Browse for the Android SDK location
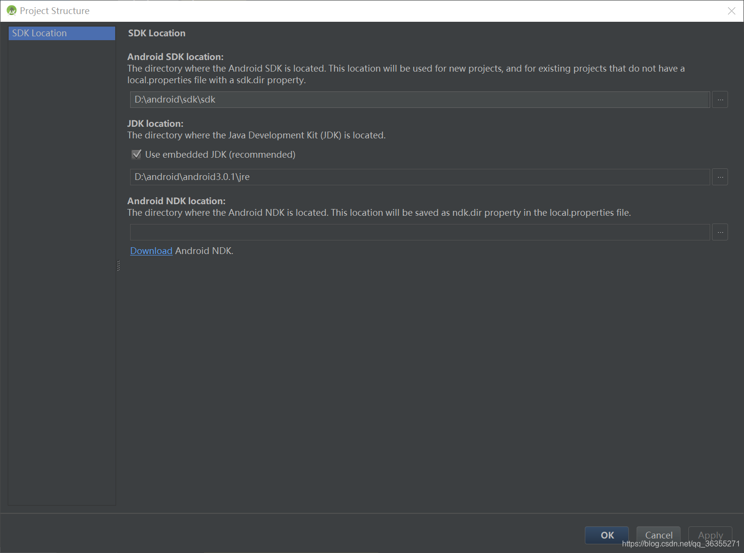 click(x=720, y=99)
